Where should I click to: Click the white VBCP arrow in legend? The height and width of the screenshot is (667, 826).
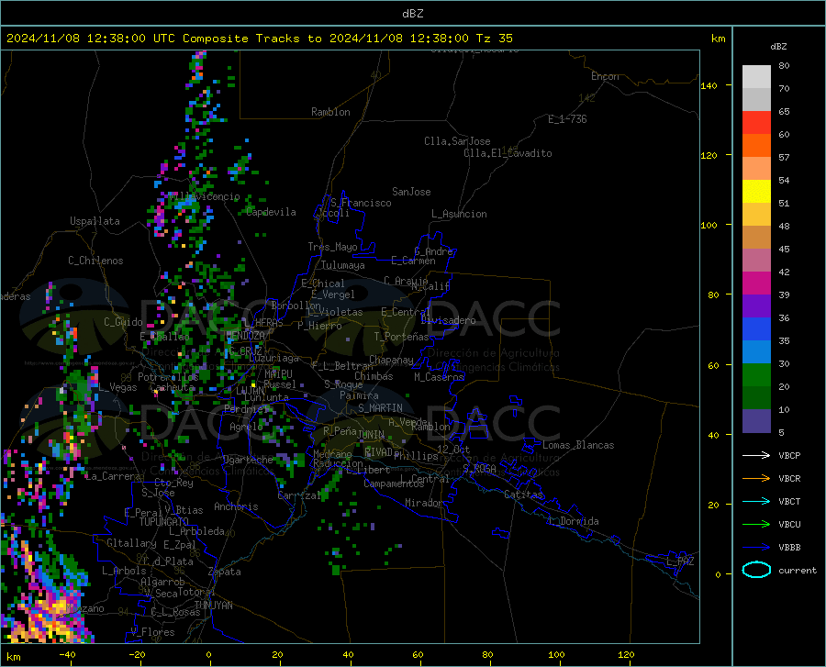(756, 455)
